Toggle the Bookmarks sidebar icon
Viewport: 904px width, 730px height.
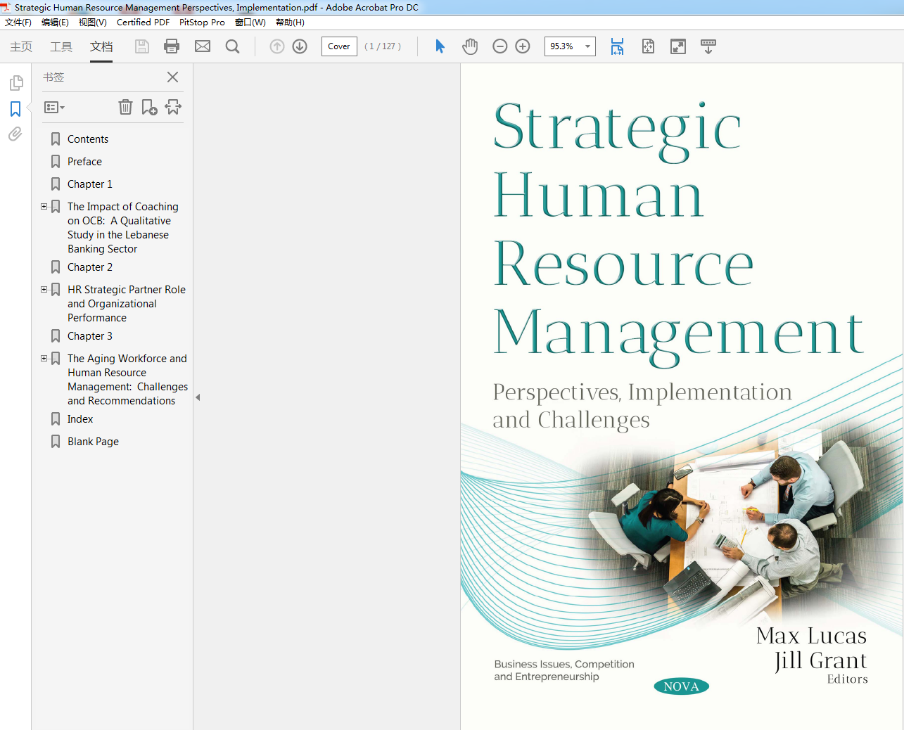pos(15,109)
